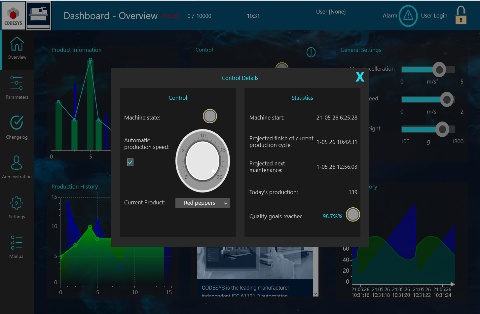Click the CODESYS logo icon
This screenshot has height=314, width=480.
pos(13,16)
